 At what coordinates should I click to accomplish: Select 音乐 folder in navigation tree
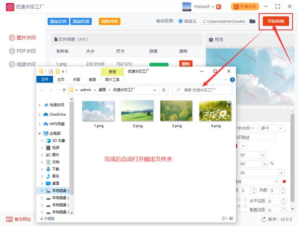coord(53,176)
